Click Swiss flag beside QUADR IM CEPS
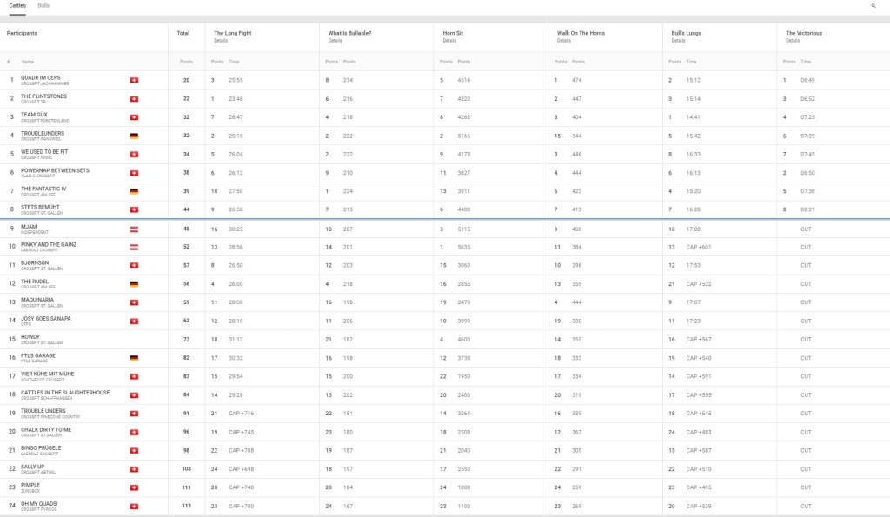This screenshot has width=890, height=517. pos(134,80)
